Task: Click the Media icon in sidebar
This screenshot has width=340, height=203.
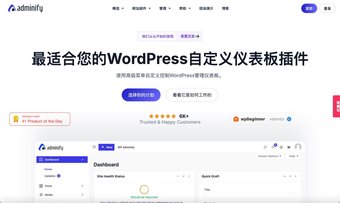Action: tap(41, 195)
